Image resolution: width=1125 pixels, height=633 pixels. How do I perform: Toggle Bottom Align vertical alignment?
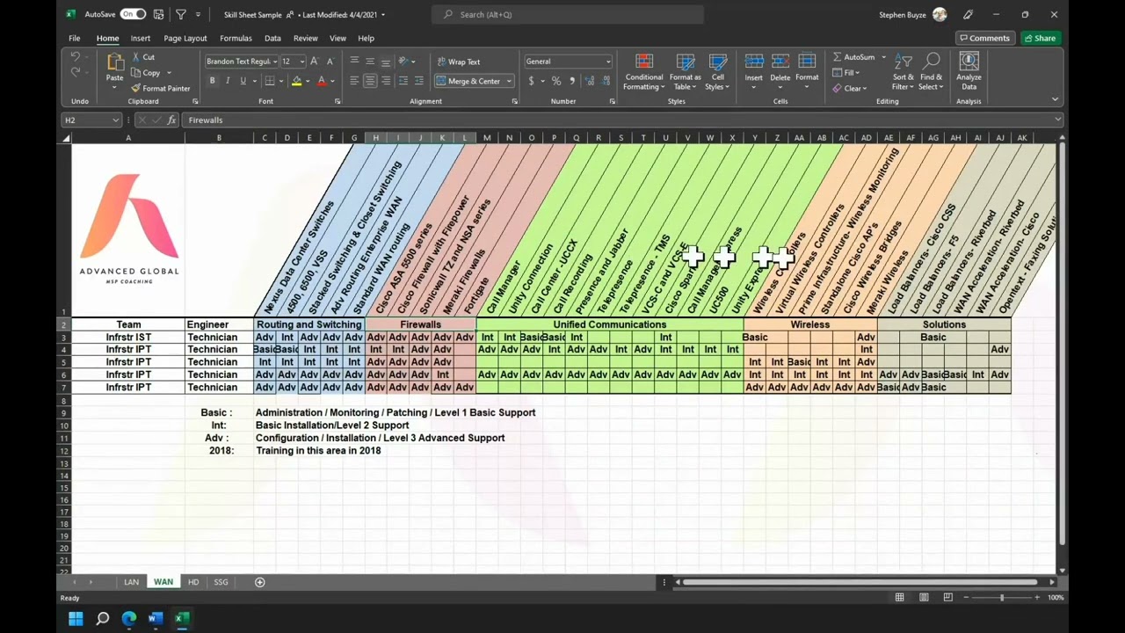[386, 62]
